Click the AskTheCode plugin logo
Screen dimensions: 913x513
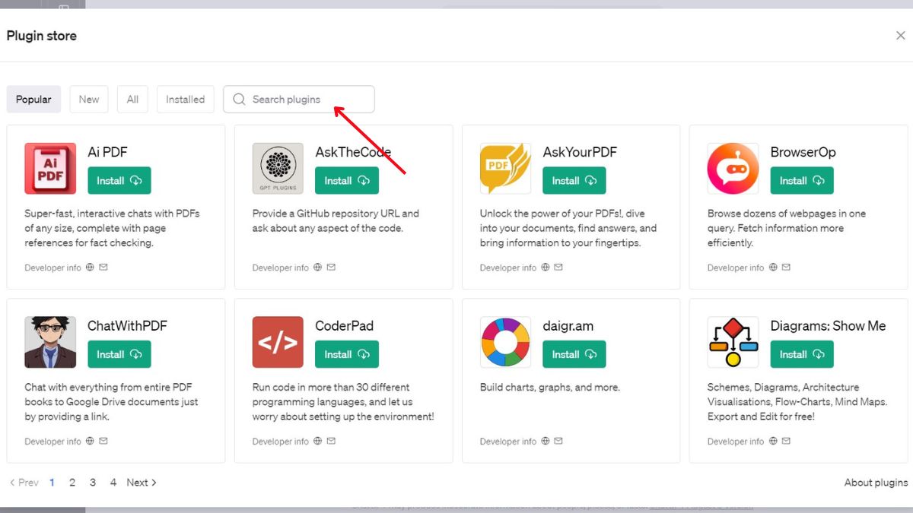point(278,169)
